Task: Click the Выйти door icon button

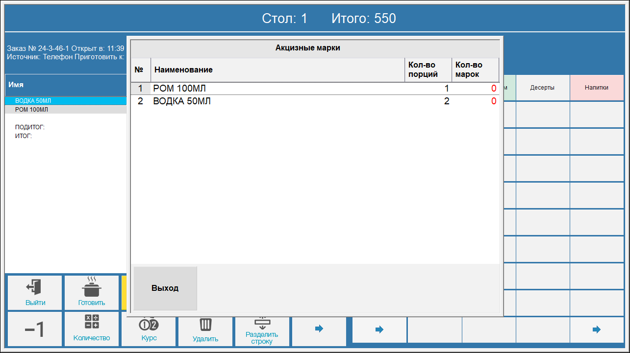Action: click(34, 292)
